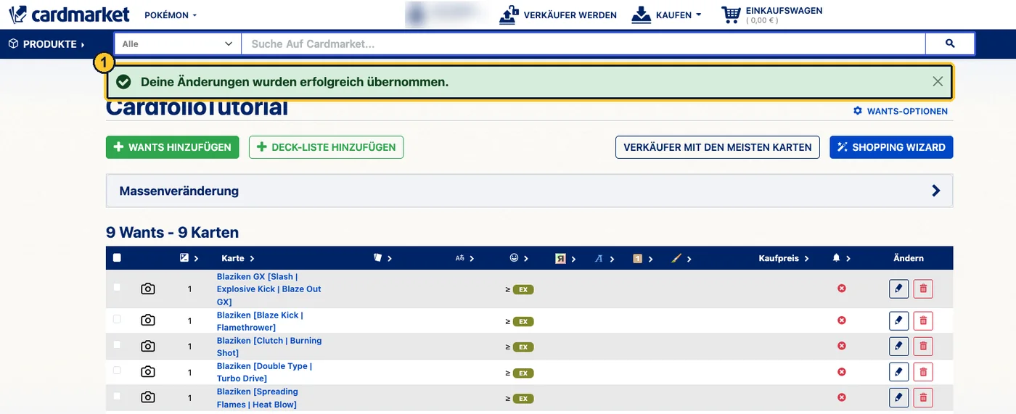Edit the Blaziken Blaze Kick want
Screen dimensions: 1016x414
898,320
